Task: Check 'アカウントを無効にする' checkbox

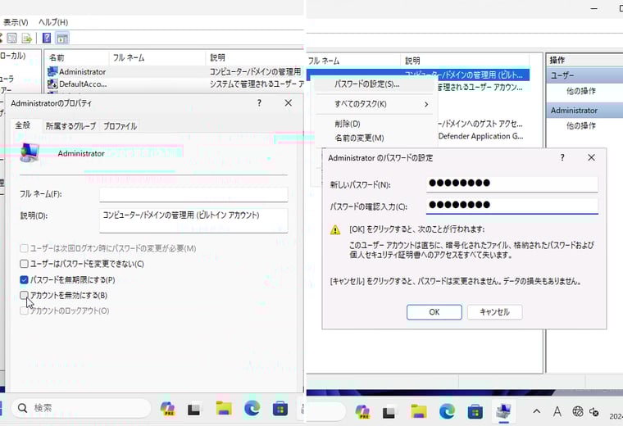Action: (25, 295)
